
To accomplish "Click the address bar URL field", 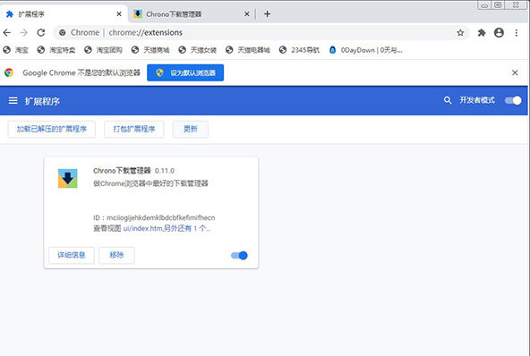I will click(x=261, y=33).
